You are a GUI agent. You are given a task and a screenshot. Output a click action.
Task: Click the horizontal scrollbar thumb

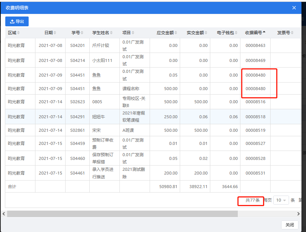click(122, 214)
